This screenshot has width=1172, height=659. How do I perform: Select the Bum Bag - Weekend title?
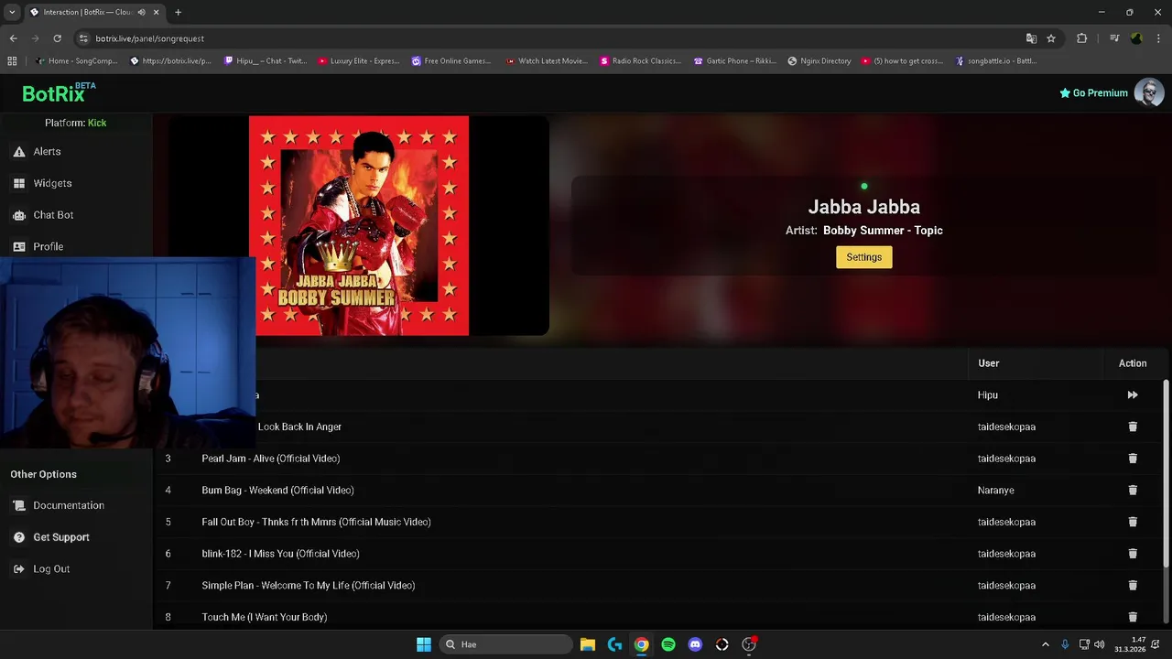coord(277,491)
